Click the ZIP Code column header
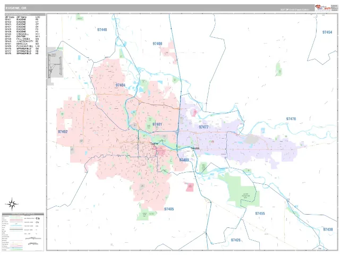This screenshot has width=340, height=255. point(10,17)
